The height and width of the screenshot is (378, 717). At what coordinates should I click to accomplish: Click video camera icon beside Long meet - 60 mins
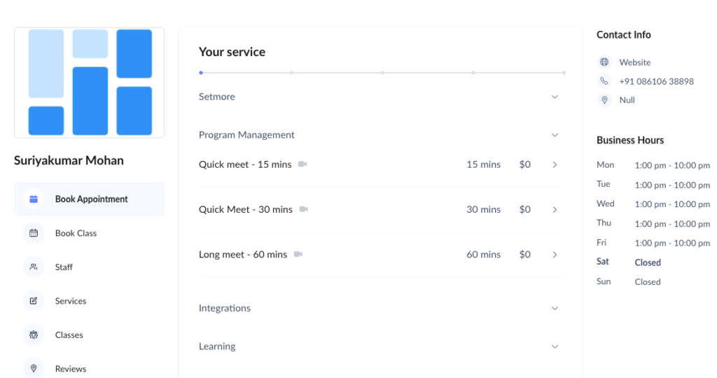click(298, 254)
